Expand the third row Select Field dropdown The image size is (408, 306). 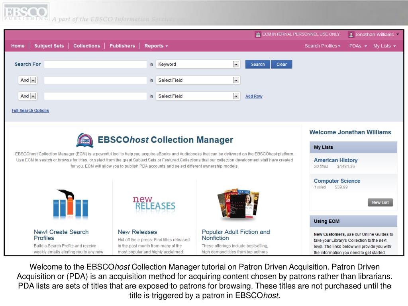click(236, 96)
